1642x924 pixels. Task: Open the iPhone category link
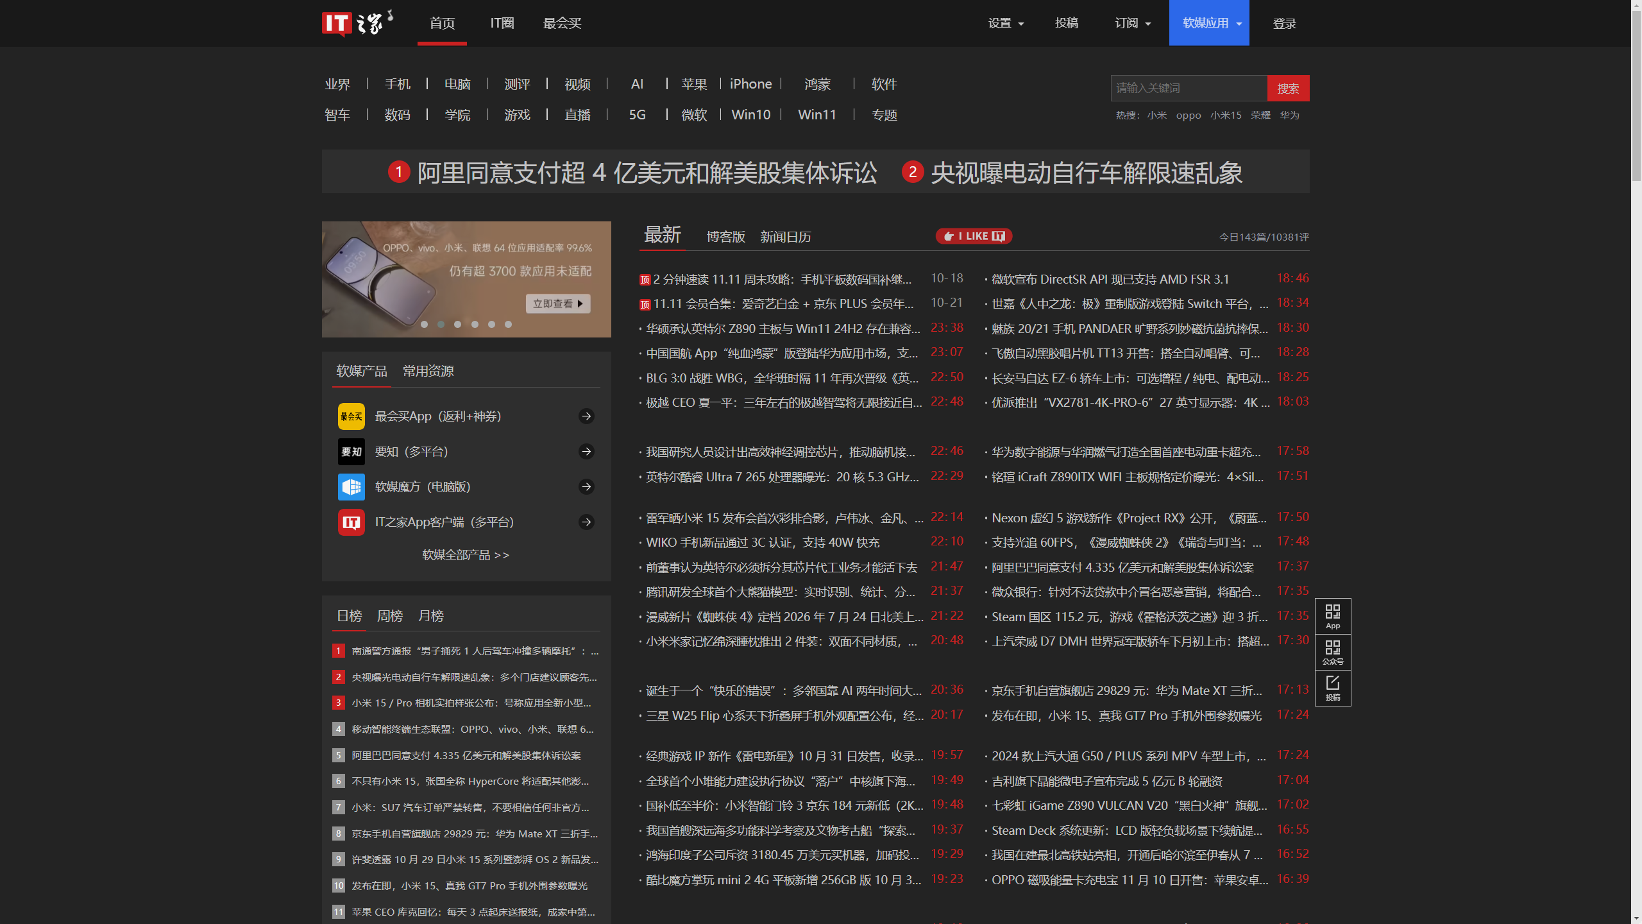pos(750,84)
